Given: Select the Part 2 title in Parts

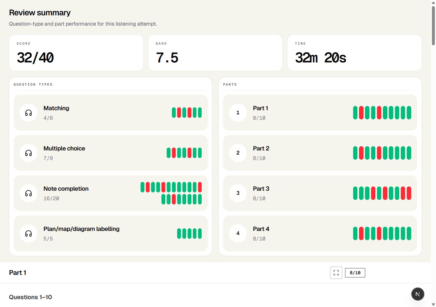Looking at the screenshot, I should (261, 148).
